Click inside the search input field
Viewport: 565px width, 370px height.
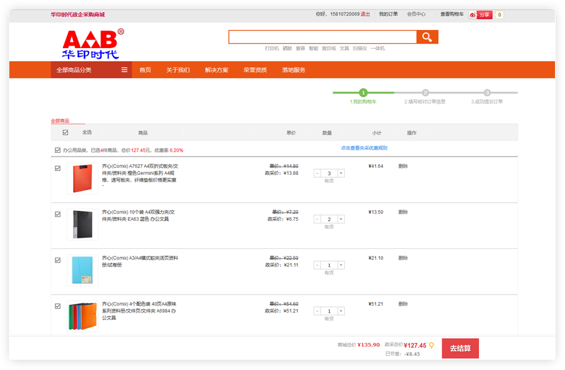(x=322, y=37)
